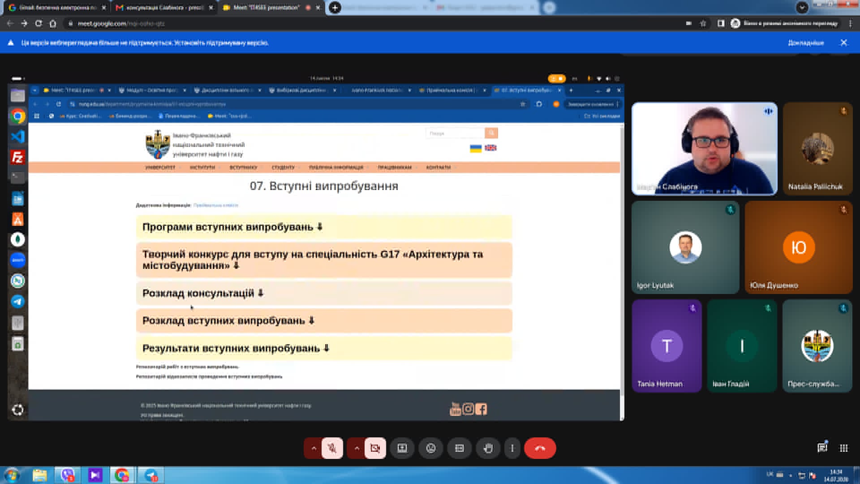Dismiss the unsupported browser banner
This screenshot has width=860, height=484.
click(x=844, y=43)
